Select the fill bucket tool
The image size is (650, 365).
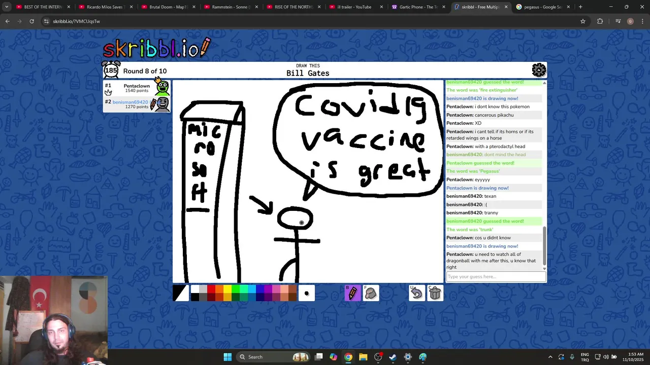pos(371,293)
